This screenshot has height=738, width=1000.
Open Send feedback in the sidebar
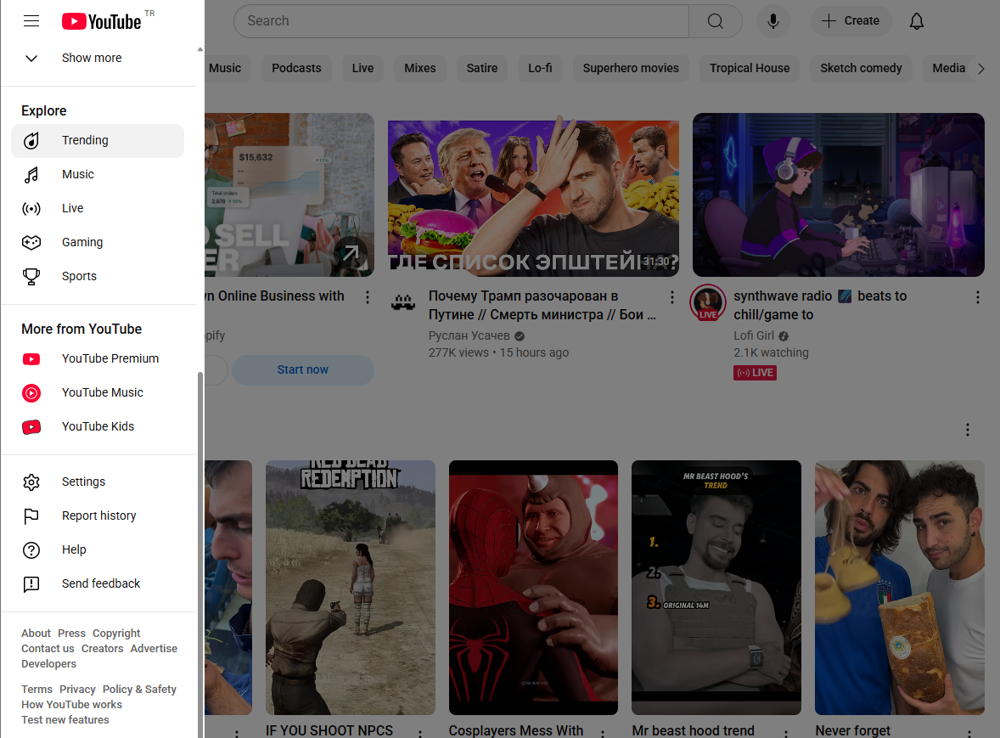pos(100,583)
